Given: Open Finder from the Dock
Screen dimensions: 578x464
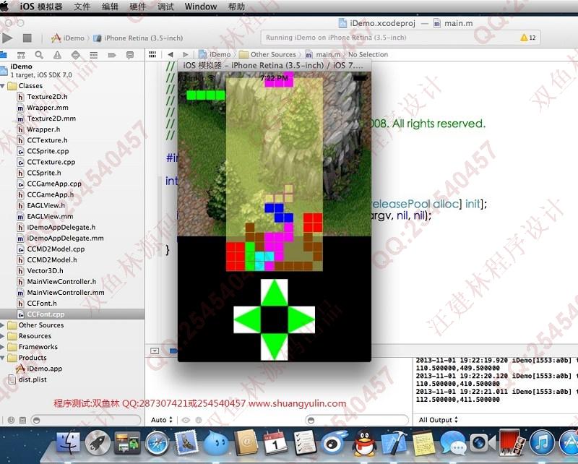Looking at the screenshot, I should (x=69, y=442).
